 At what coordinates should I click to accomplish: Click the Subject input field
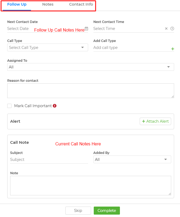coord(49,160)
